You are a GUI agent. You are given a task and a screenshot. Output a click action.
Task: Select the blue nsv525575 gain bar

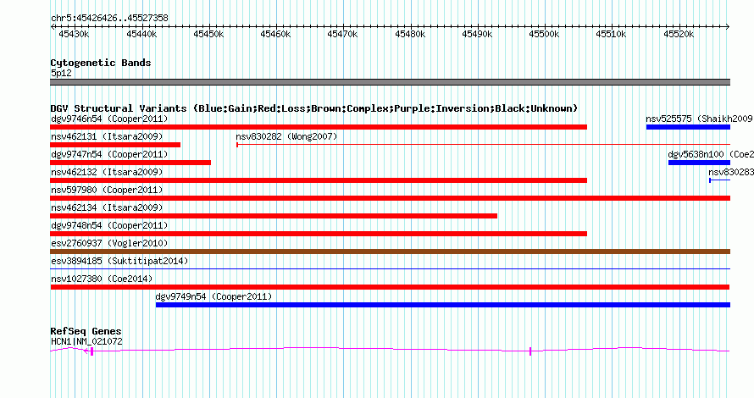[x=688, y=127]
